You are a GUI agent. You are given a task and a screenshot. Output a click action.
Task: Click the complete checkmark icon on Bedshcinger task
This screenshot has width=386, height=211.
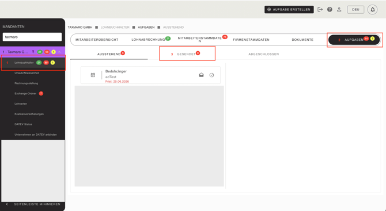pyautogui.click(x=211, y=75)
